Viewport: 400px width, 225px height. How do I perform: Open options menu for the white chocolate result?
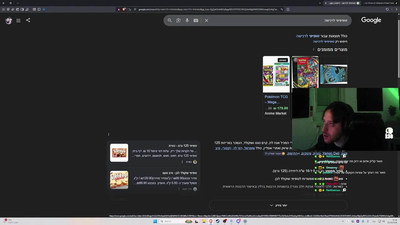(x=179, y=189)
